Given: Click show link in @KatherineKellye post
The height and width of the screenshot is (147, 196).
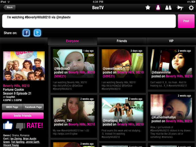Looking at the screenshot, I should tap(179, 121).
